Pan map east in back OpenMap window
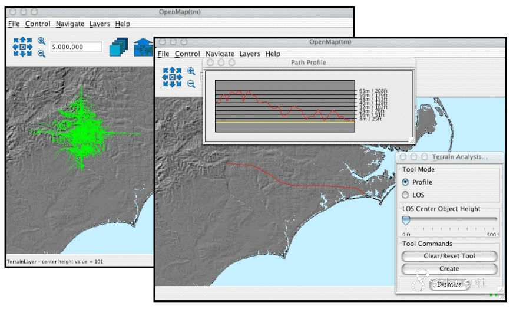The image size is (513, 309). tap(29, 47)
